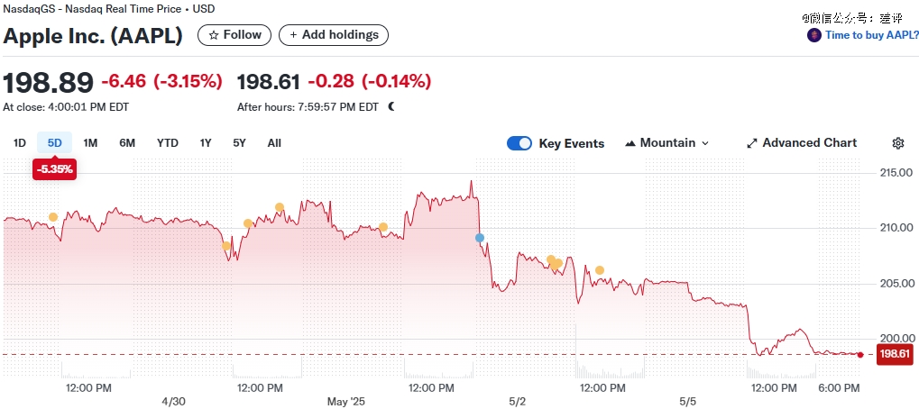Select the All time range tab
The height and width of the screenshot is (409, 919).
[x=274, y=143]
